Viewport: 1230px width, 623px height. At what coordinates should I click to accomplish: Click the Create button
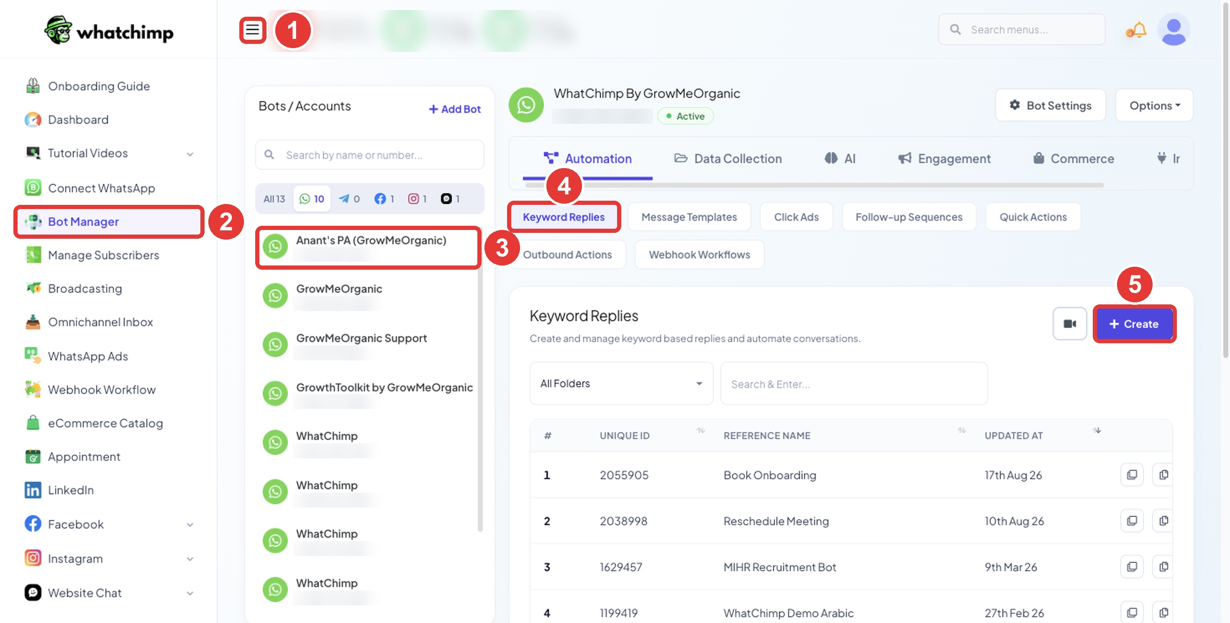(x=1134, y=324)
